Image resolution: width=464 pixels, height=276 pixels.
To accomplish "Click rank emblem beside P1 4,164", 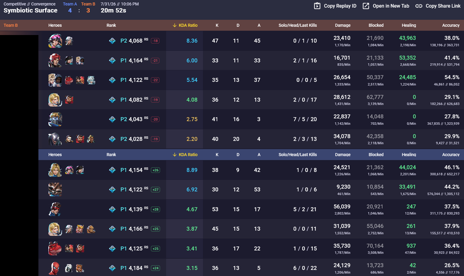I will tap(112, 61).
